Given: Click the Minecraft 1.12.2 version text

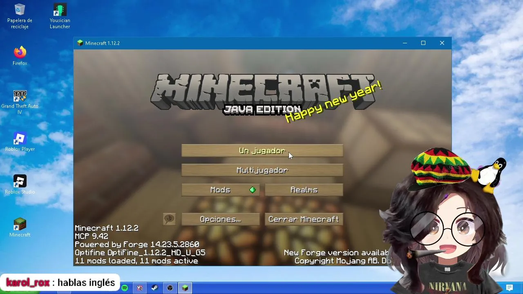Looking at the screenshot, I should [106, 228].
